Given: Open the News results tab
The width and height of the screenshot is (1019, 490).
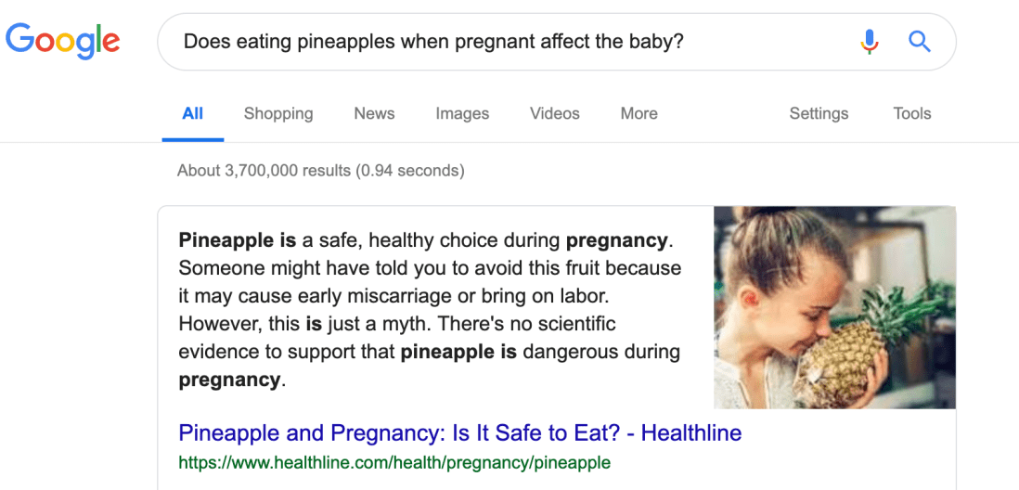Looking at the screenshot, I should [x=374, y=113].
